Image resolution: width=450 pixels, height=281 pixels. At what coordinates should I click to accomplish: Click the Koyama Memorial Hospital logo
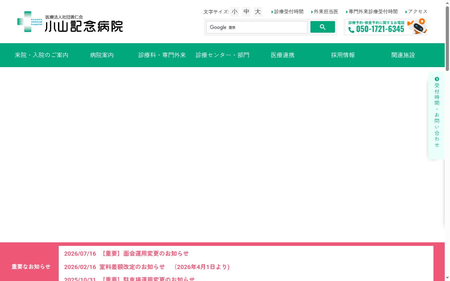[70, 22]
